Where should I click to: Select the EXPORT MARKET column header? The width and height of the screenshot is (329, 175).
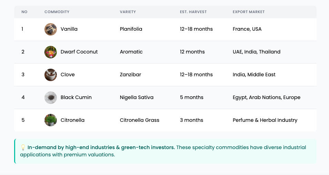[x=249, y=12]
